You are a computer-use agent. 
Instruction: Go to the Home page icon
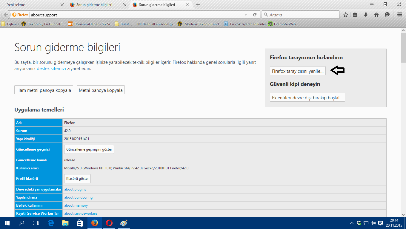pyautogui.click(x=376, y=15)
